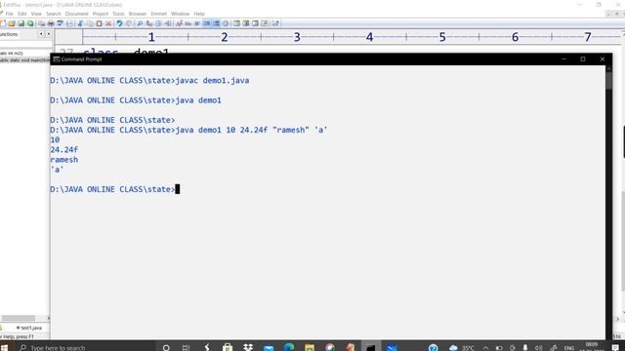Click the Cut scissors icon

click(80, 23)
